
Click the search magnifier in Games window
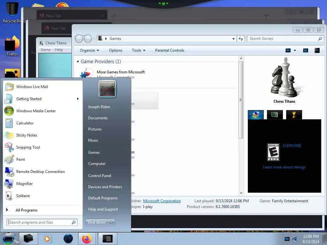(320, 39)
